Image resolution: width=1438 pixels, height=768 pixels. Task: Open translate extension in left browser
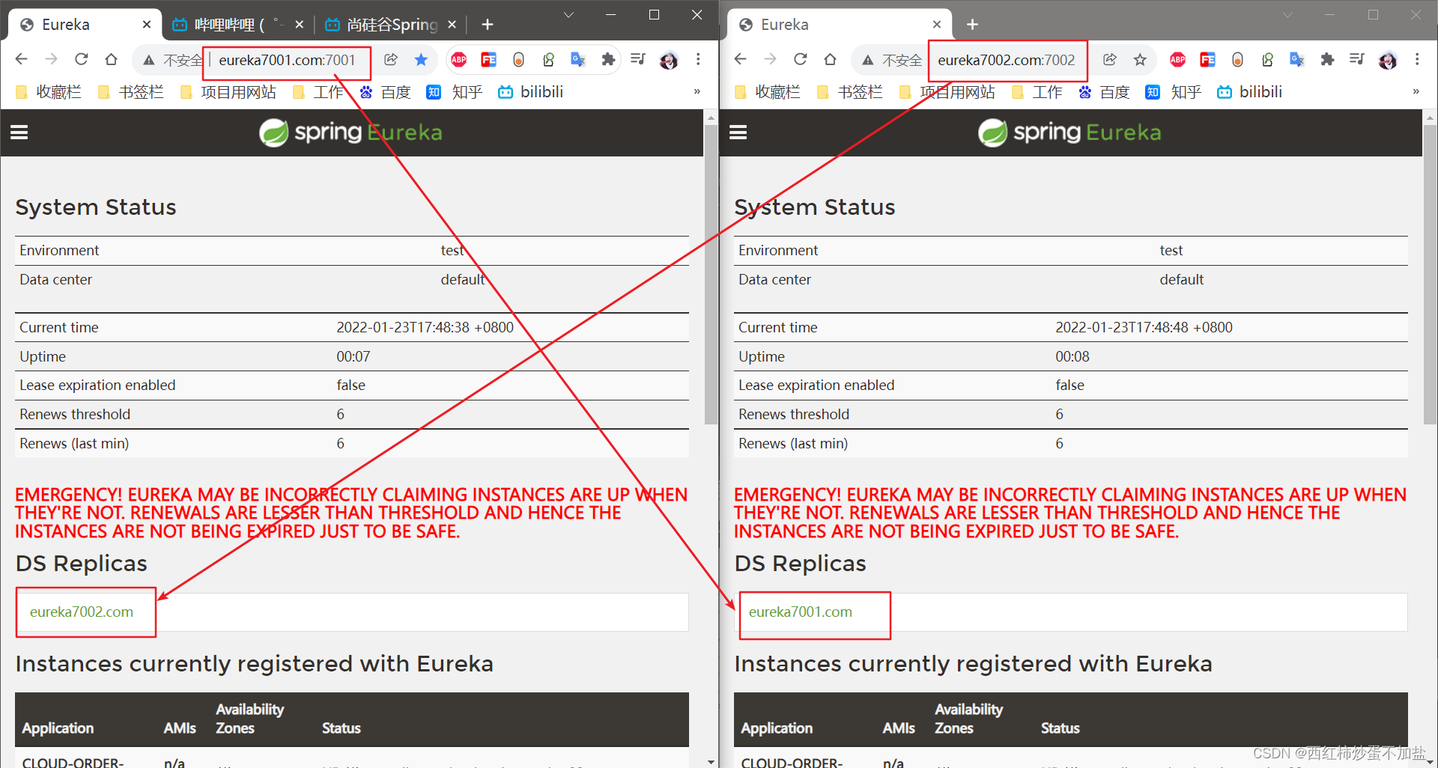[x=578, y=59]
